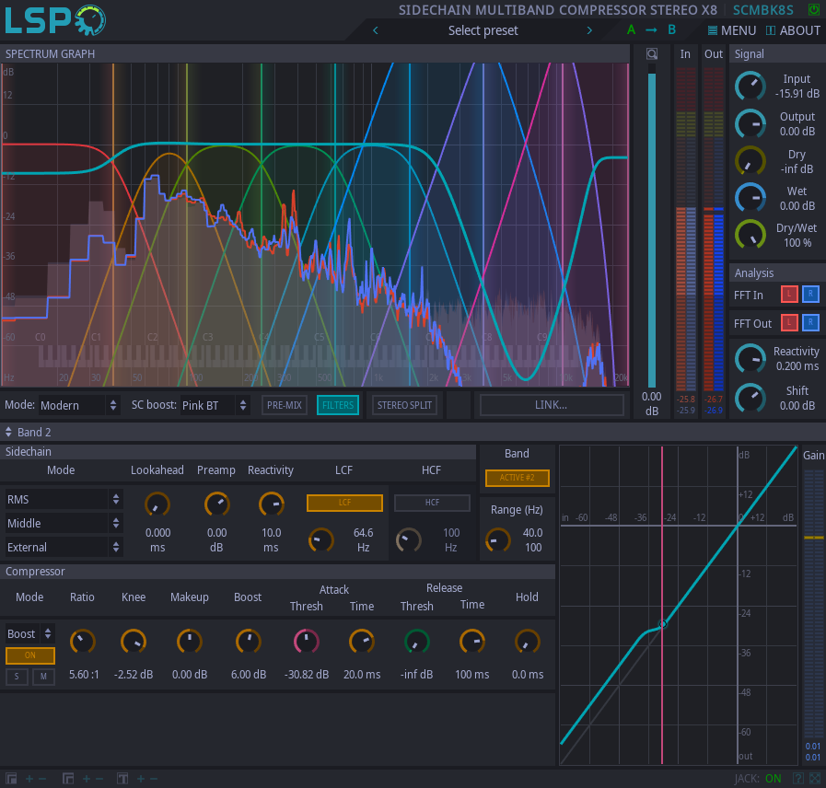Go to the next preset arrow
This screenshot has width=826, height=788.
tap(589, 30)
